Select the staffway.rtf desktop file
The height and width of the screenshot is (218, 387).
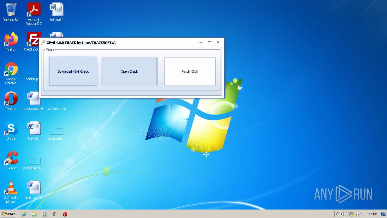(34, 190)
